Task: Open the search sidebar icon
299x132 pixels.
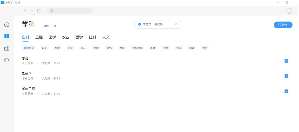Action: (7, 60)
